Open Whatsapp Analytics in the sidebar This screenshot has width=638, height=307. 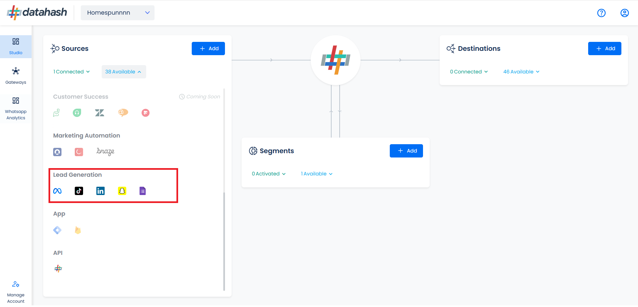click(x=16, y=108)
